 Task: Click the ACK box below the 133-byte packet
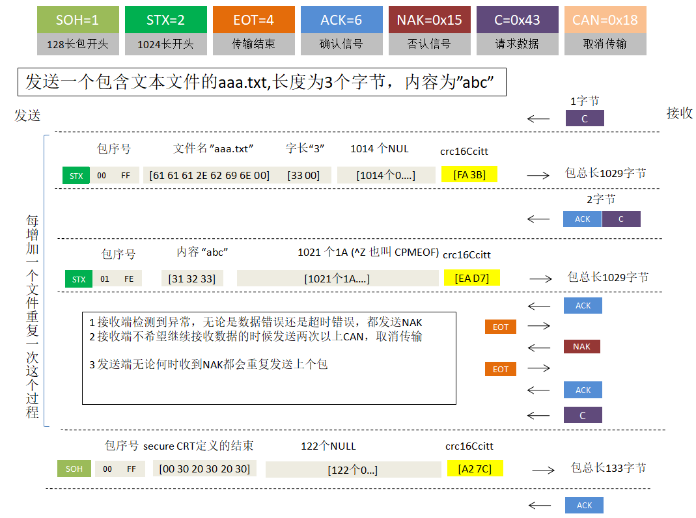tap(584, 505)
